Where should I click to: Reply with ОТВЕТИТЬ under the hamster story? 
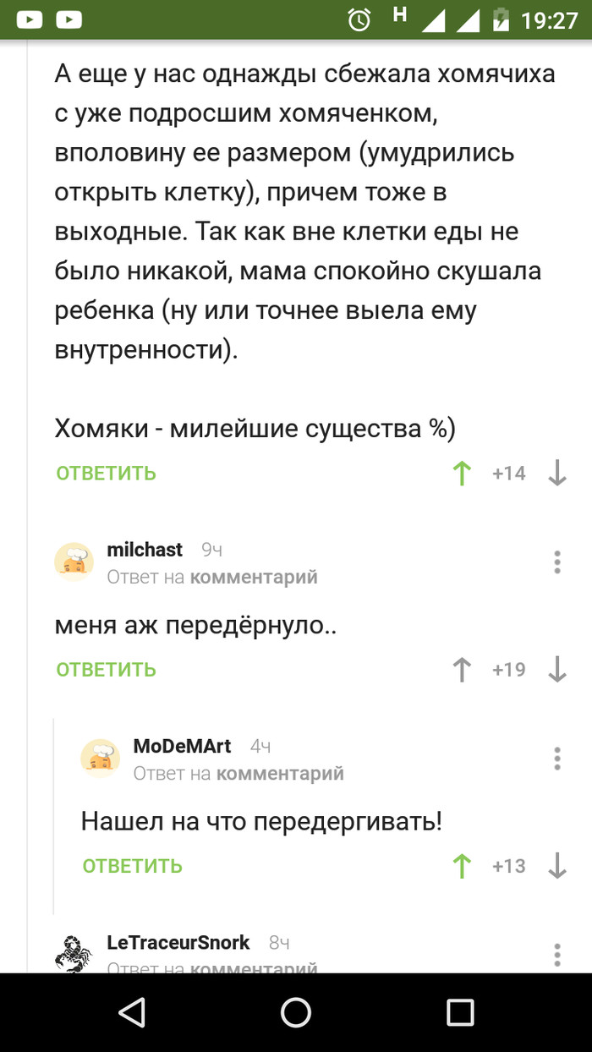(105, 473)
